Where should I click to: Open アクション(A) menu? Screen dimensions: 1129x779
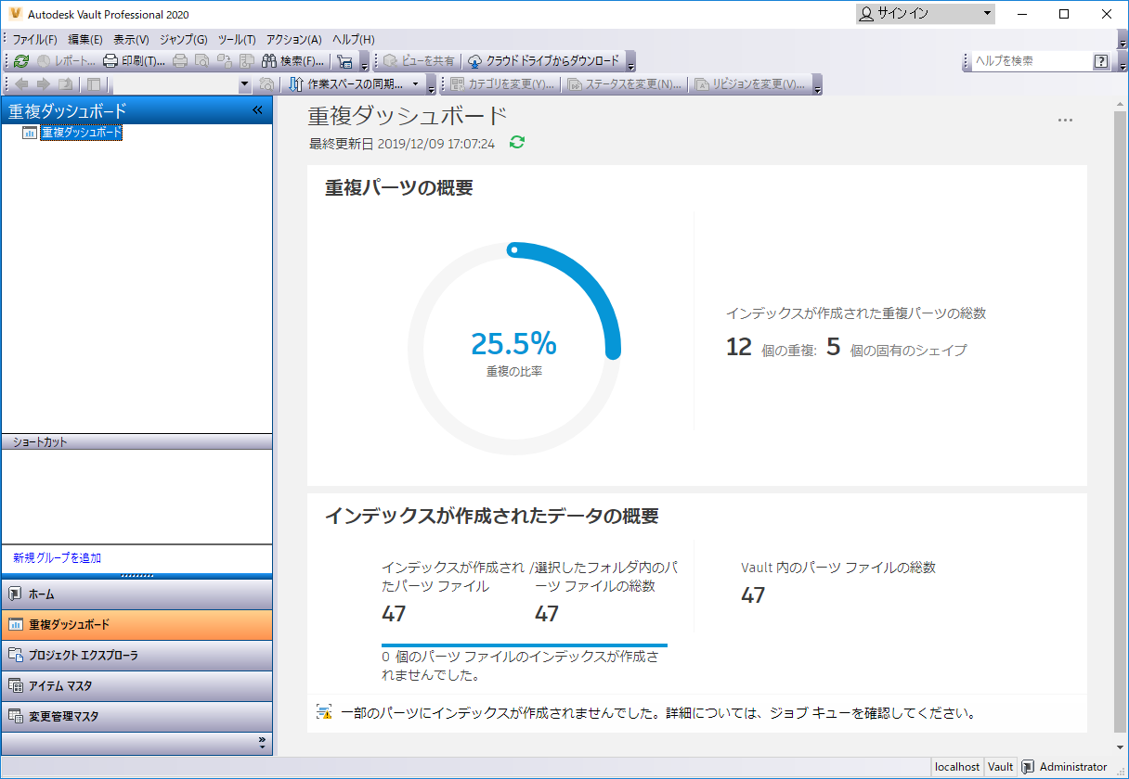pyautogui.click(x=293, y=40)
